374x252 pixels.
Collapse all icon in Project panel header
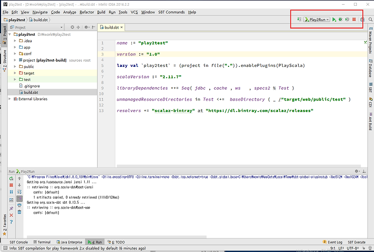[78, 27]
